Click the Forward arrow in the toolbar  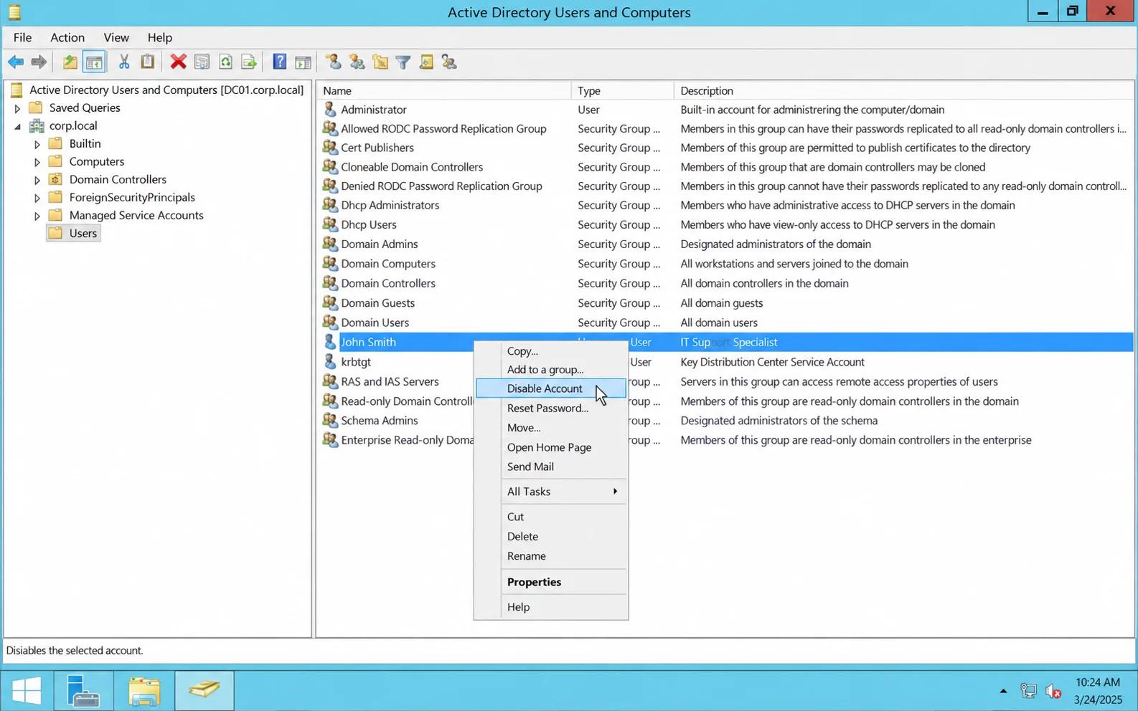click(39, 62)
